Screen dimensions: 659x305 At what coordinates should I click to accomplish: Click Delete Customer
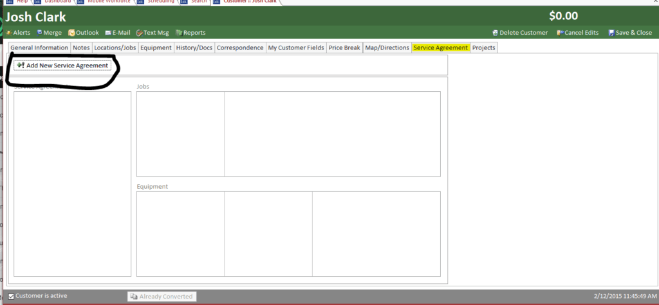click(520, 33)
